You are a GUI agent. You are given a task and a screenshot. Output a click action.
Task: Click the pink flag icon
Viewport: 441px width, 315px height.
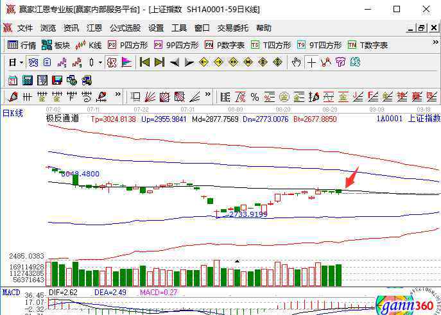coord(126,62)
